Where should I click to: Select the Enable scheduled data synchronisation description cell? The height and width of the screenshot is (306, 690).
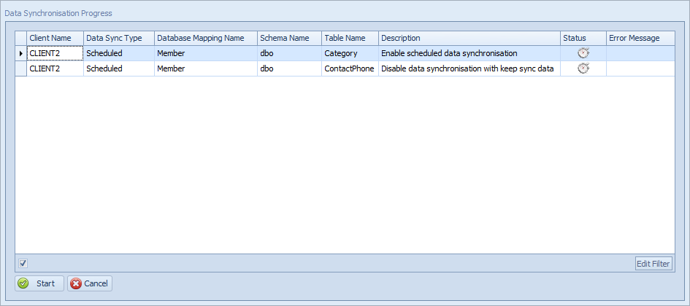469,54
